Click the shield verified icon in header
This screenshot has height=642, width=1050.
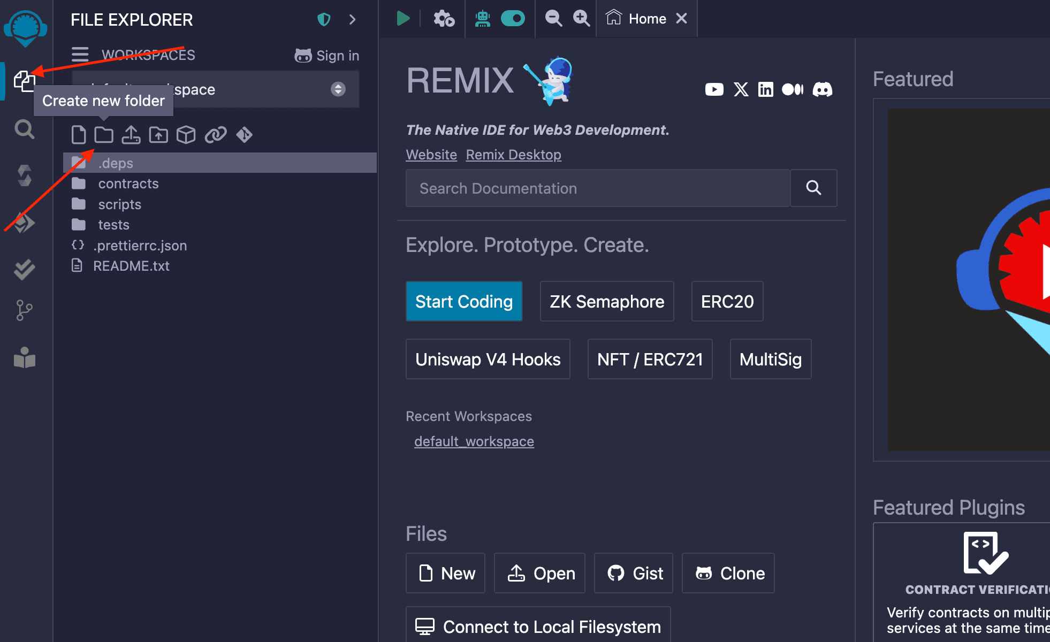(324, 20)
